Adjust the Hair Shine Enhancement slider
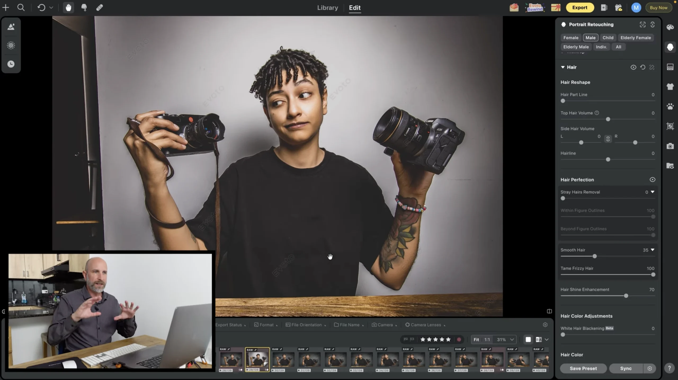This screenshot has width=678, height=380. coord(608,296)
